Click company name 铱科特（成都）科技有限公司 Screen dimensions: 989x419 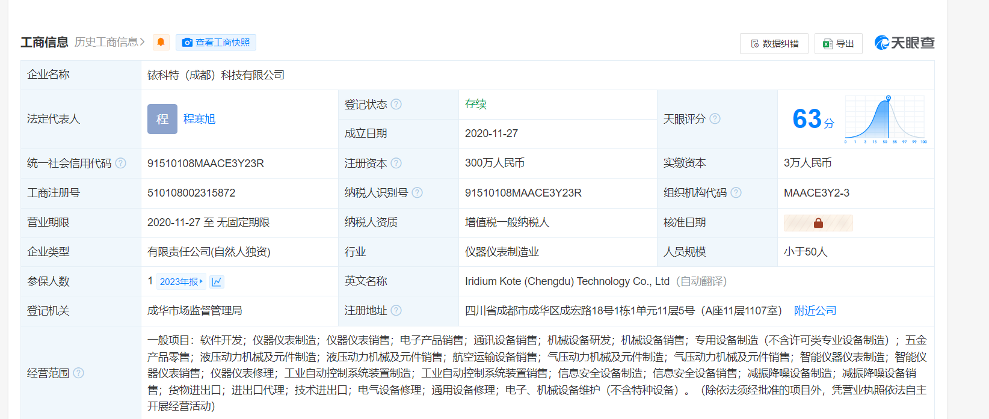(216, 75)
